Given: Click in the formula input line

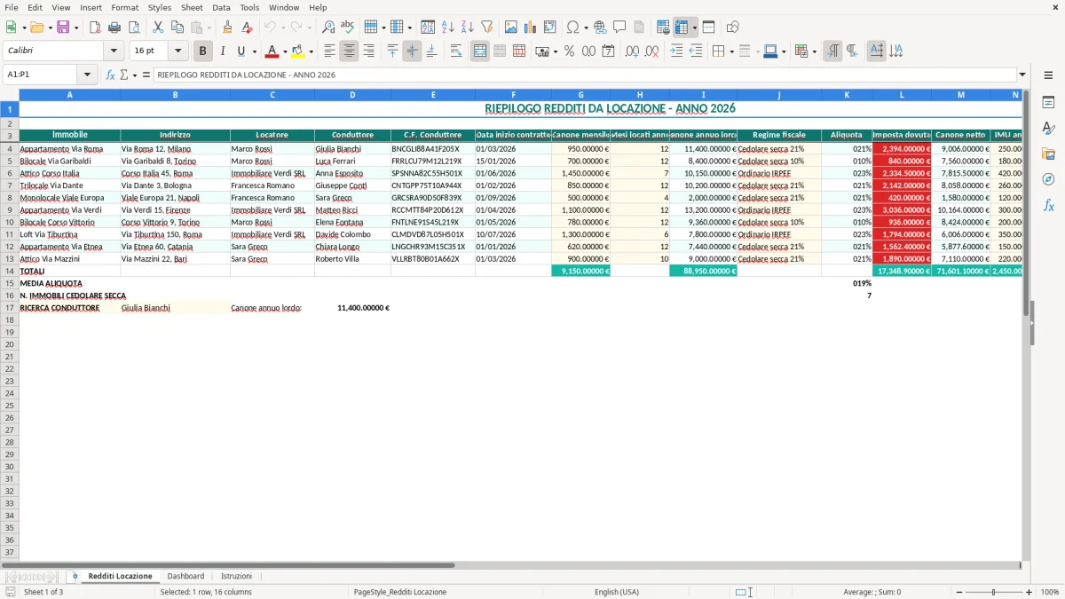Looking at the screenshot, I should point(584,75).
